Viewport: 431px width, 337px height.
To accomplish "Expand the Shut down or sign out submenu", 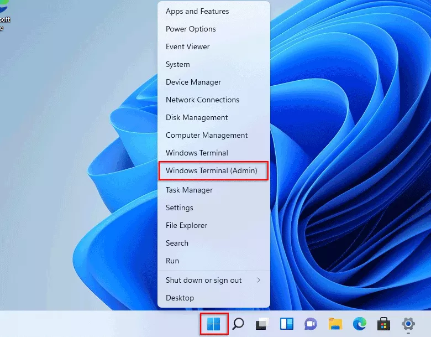I will coord(213,280).
